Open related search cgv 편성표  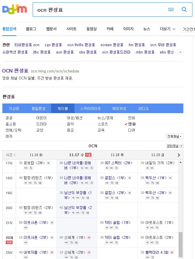(53, 45)
